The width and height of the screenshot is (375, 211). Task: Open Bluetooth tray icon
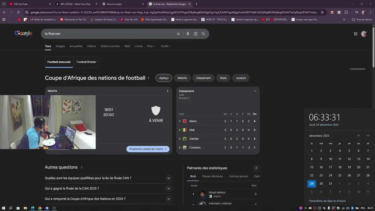coord(352,208)
